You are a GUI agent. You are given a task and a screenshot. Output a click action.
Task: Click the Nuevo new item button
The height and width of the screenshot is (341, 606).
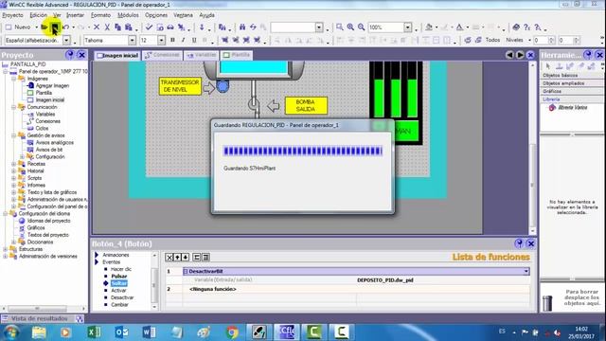pyautogui.click(x=18, y=27)
